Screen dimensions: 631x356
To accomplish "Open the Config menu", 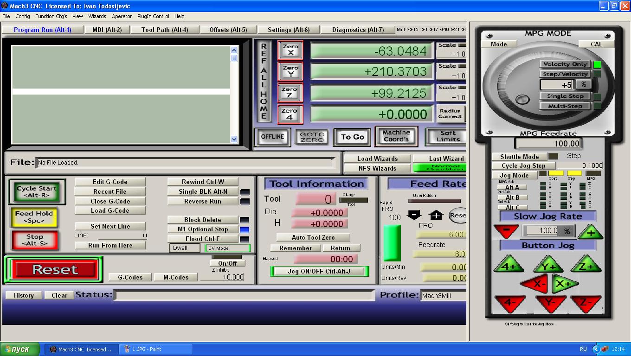I will [23, 16].
